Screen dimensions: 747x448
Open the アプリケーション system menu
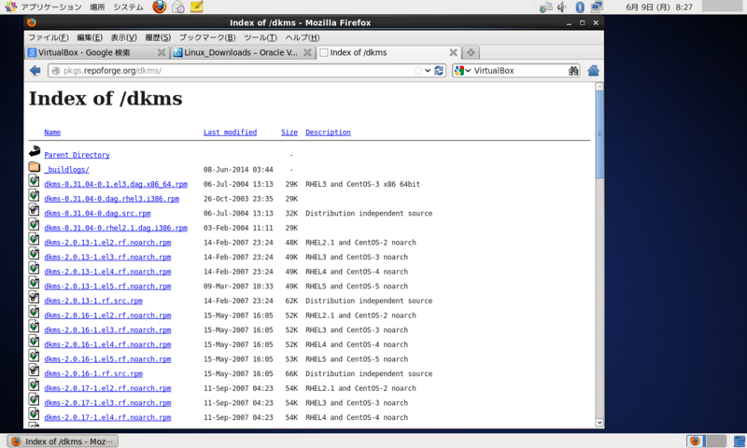pos(51,7)
